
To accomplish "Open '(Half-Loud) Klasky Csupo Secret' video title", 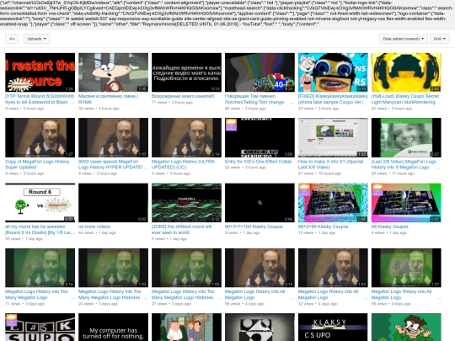I will click(405, 99).
